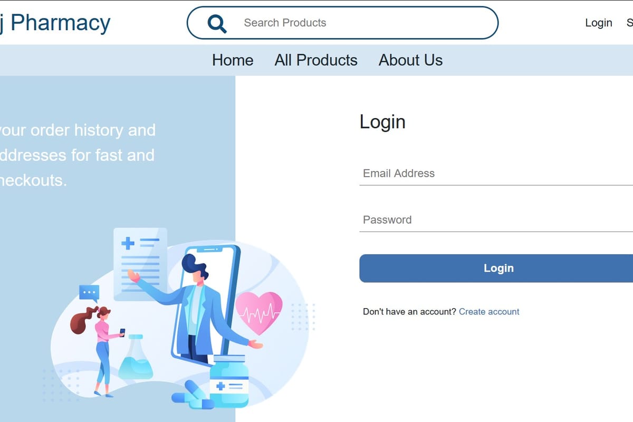Navigate to About Us
Screen dimensions: 633x422
click(x=410, y=60)
